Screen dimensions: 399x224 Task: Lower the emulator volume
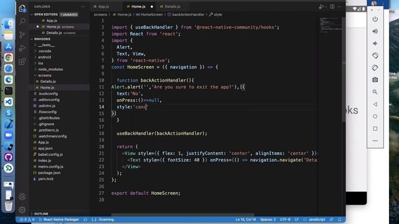pyautogui.click(x=375, y=44)
